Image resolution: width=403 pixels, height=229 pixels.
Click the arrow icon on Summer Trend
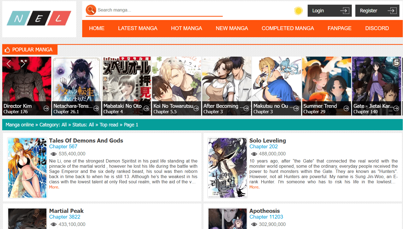point(346,108)
